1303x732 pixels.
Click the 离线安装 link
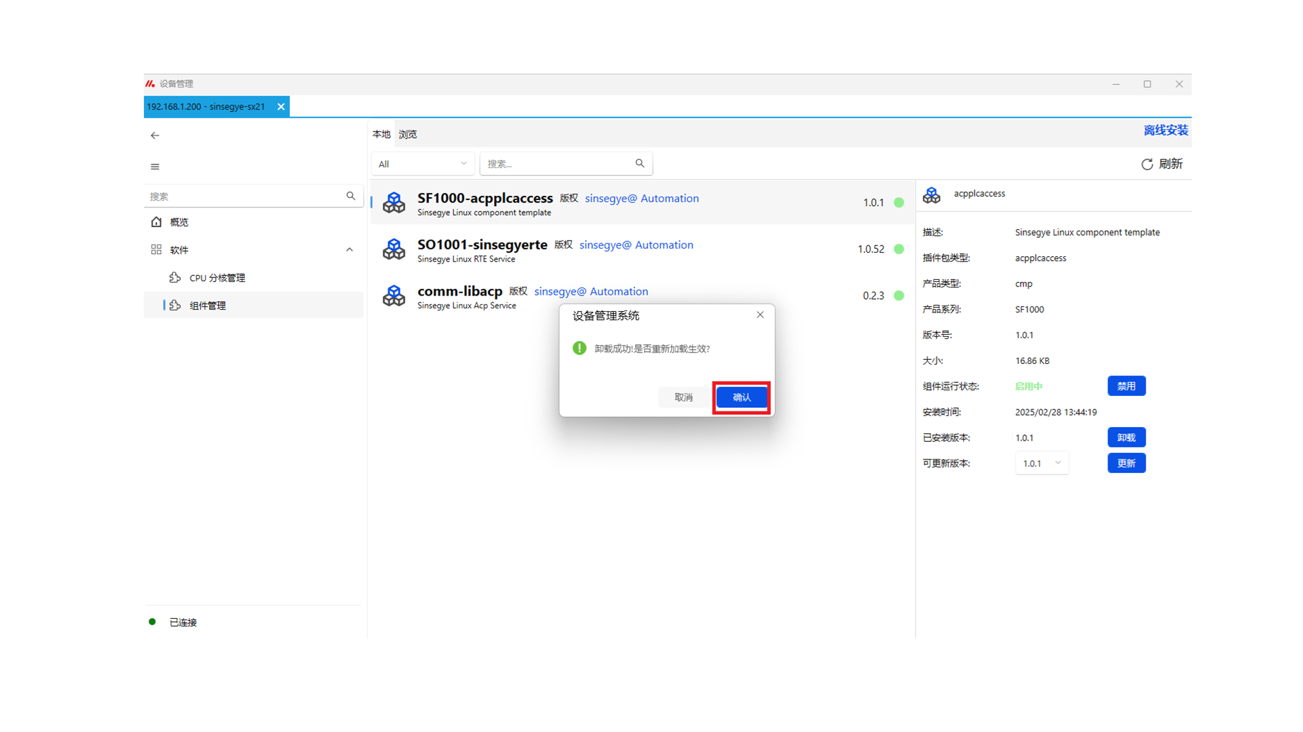point(1165,130)
